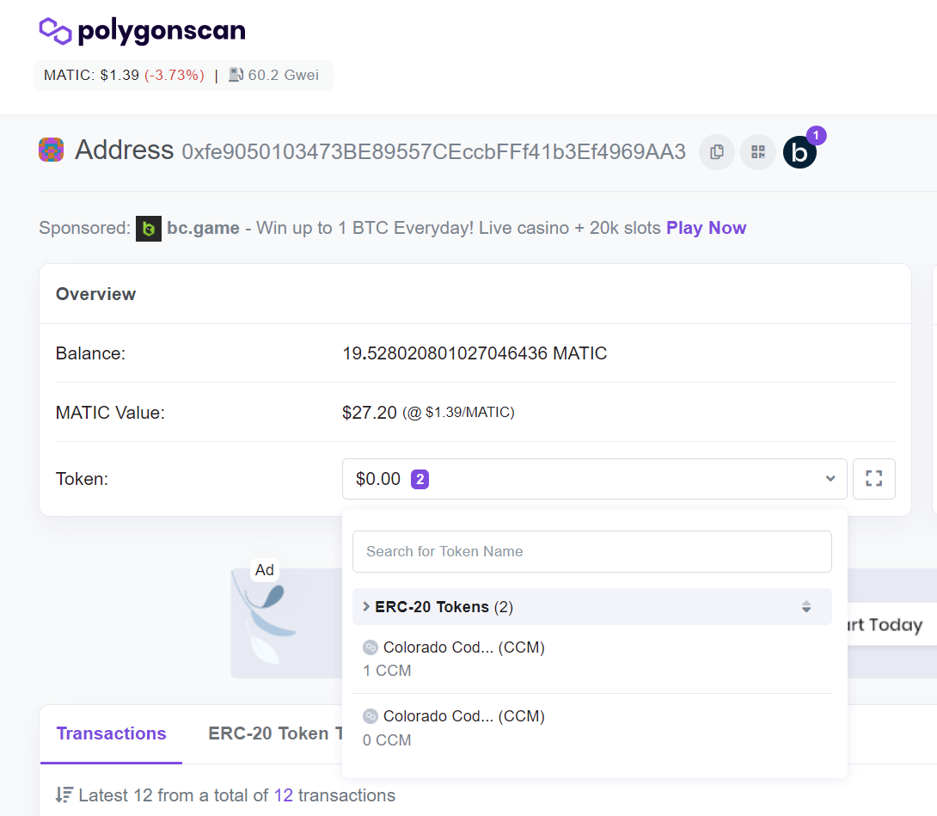The image size is (937, 816).
Task: Click the purple token count badge 2
Action: pos(420,479)
